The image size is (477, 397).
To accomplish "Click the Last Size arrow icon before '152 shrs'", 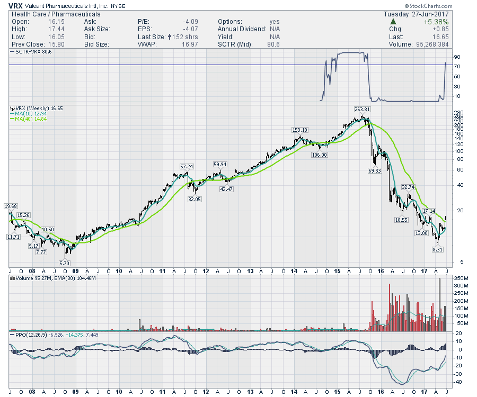I will point(170,37).
